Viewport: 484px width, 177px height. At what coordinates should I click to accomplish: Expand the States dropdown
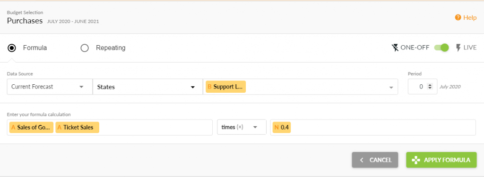[147, 87]
